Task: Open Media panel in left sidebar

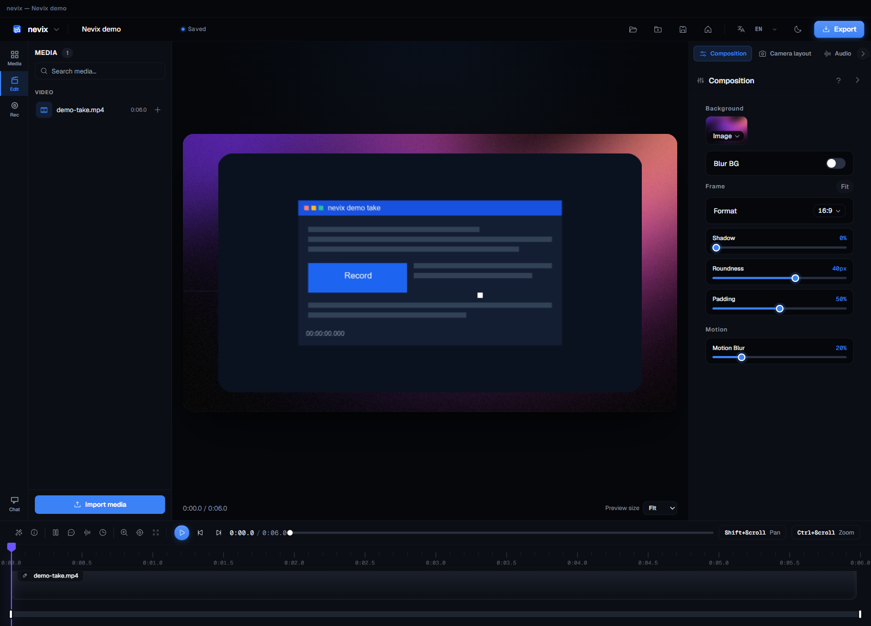Action: pyautogui.click(x=15, y=58)
